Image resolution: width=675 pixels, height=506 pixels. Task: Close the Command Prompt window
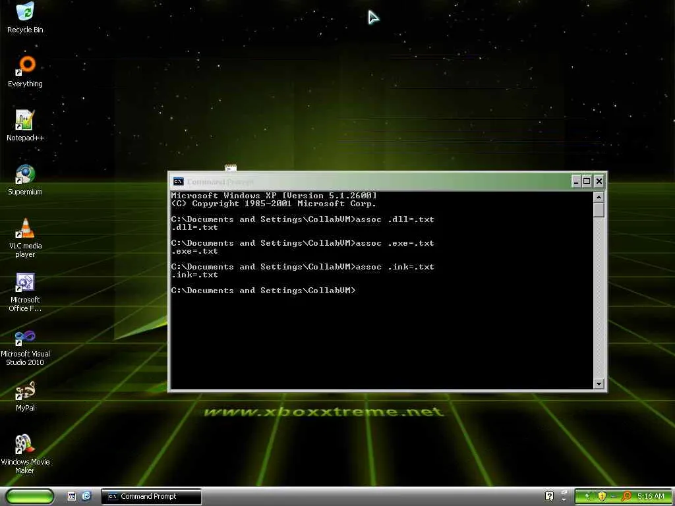coord(599,182)
